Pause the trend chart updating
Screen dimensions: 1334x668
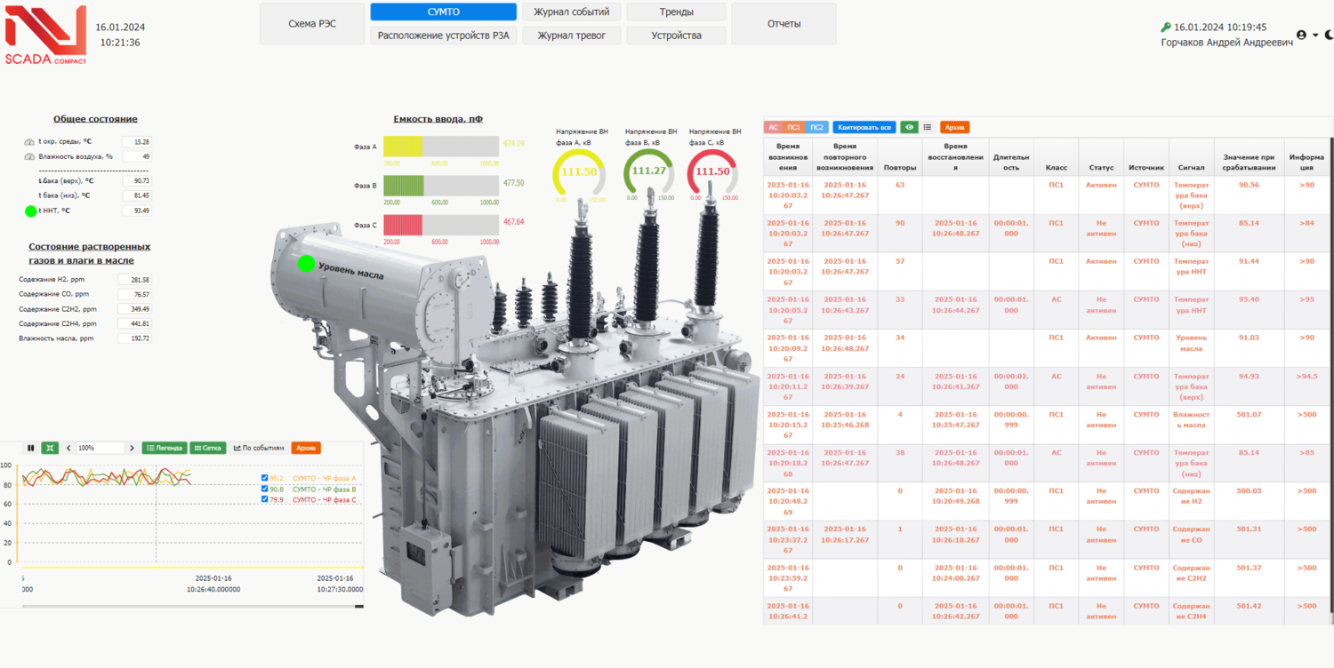[31, 448]
